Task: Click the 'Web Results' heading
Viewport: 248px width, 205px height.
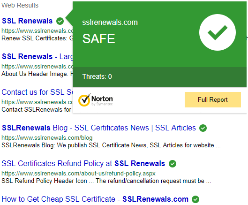Action: (x=20, y=5)
